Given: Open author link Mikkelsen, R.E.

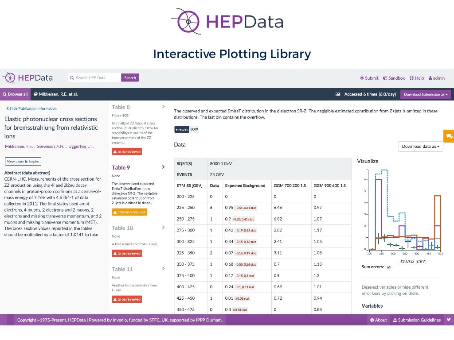Looking at the screenshot, I should point(19,146).
